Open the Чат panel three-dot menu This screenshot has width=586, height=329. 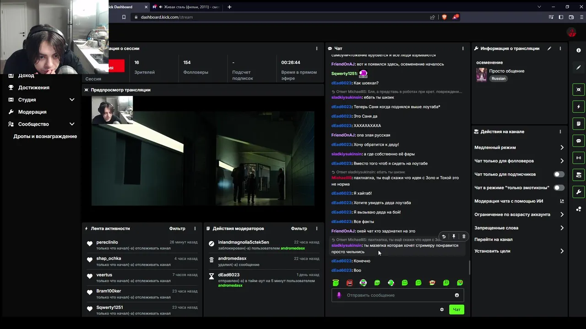click(x=463, y=48)
